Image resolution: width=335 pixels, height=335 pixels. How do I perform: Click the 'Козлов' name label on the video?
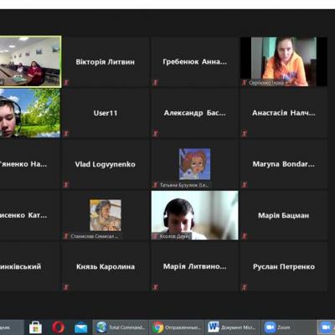click(174, 236)
